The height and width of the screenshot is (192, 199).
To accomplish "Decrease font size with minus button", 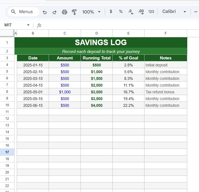I will point(196,12).
